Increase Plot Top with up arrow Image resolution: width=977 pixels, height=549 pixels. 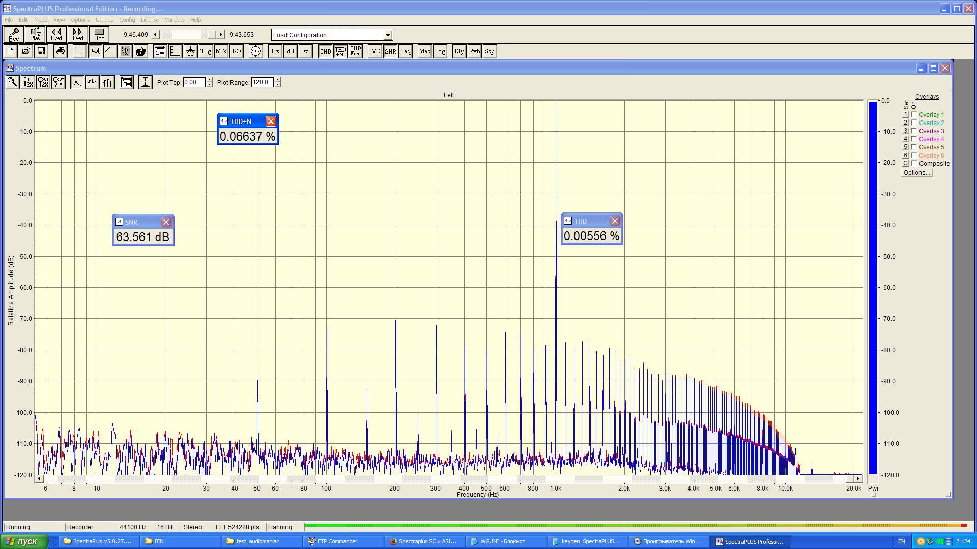tap(210, 80)
